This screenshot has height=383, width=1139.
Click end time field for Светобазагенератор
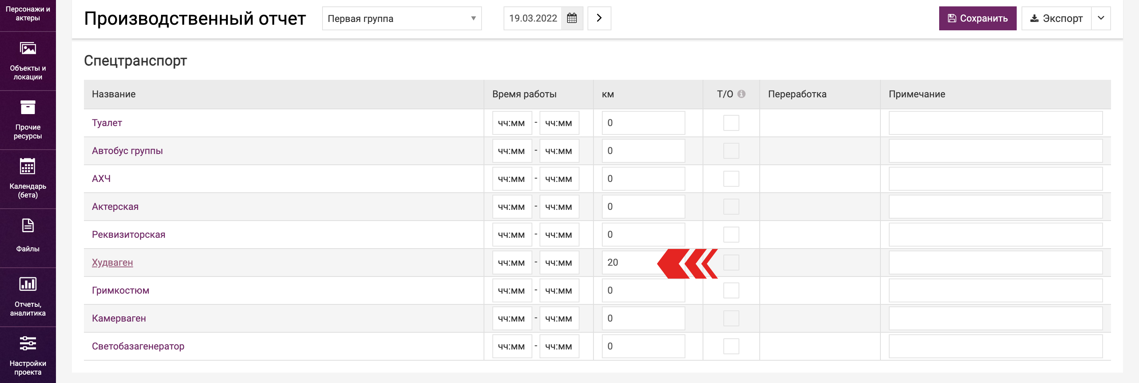pyautogui.click(x=559, y=346)
